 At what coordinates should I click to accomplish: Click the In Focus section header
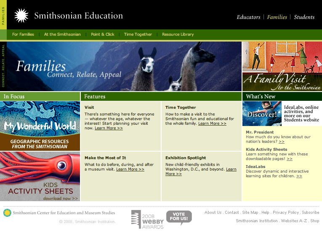click(x=40, y=96)
